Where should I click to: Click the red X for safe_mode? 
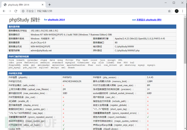tap(63, 85)
